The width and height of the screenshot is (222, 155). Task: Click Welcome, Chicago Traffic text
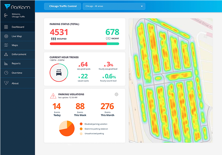[18, 15]
